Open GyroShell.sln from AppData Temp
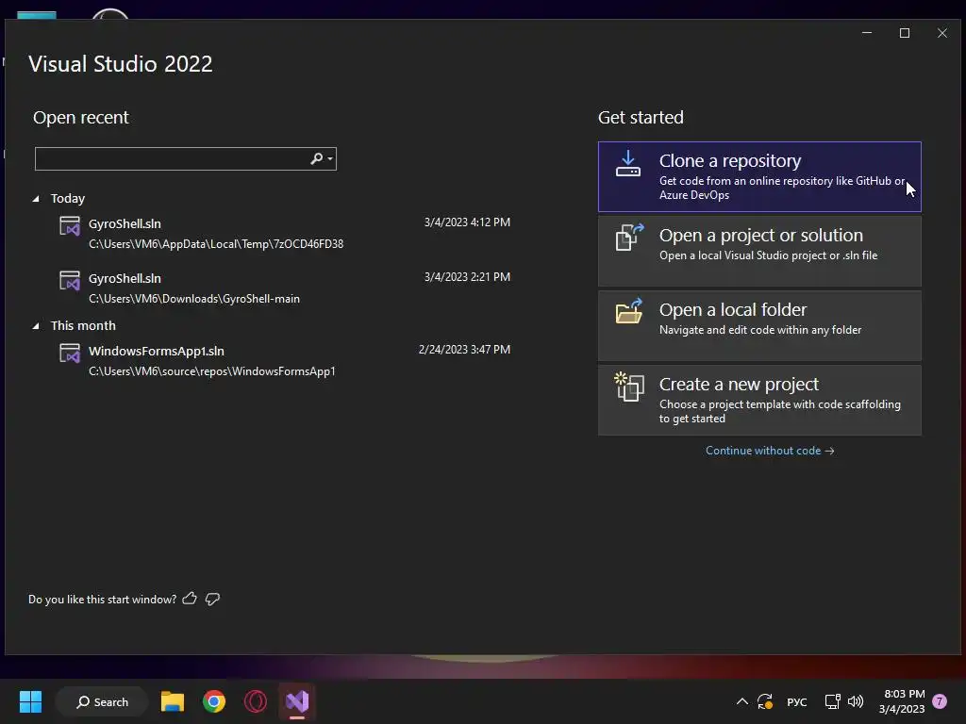This screenshot has height=724, width=966. pos(285,234)
